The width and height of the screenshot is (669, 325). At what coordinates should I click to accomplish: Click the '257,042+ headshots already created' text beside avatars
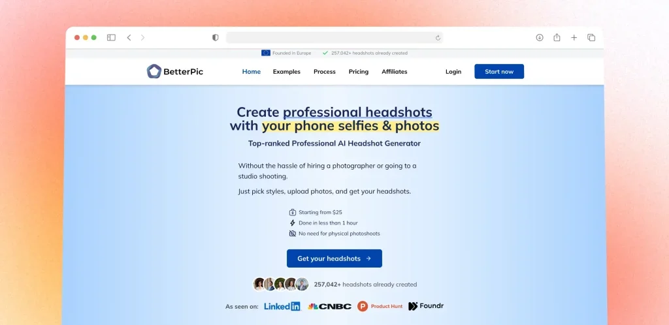pos(366,285)
